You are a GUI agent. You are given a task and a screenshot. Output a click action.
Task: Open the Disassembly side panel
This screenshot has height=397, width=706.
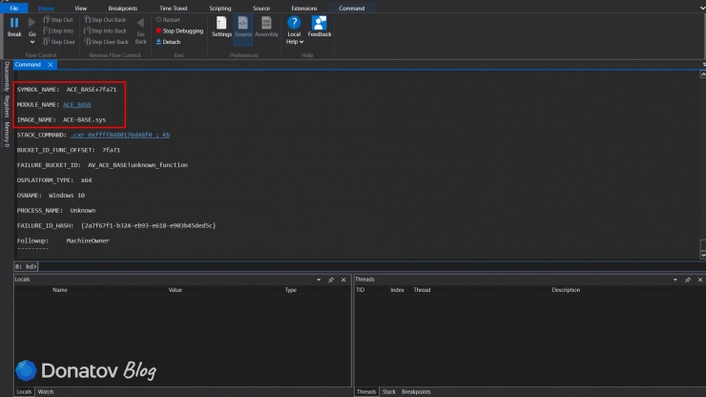[x=7, y=76]
